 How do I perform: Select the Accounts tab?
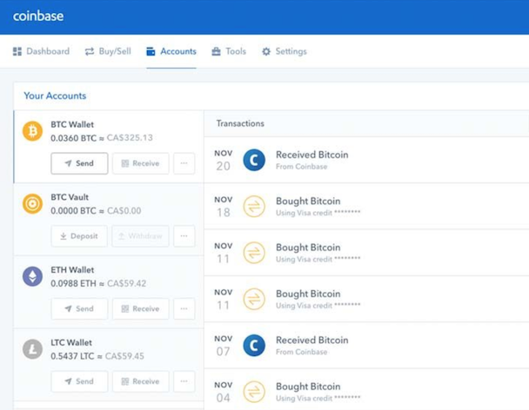[171, 51]
